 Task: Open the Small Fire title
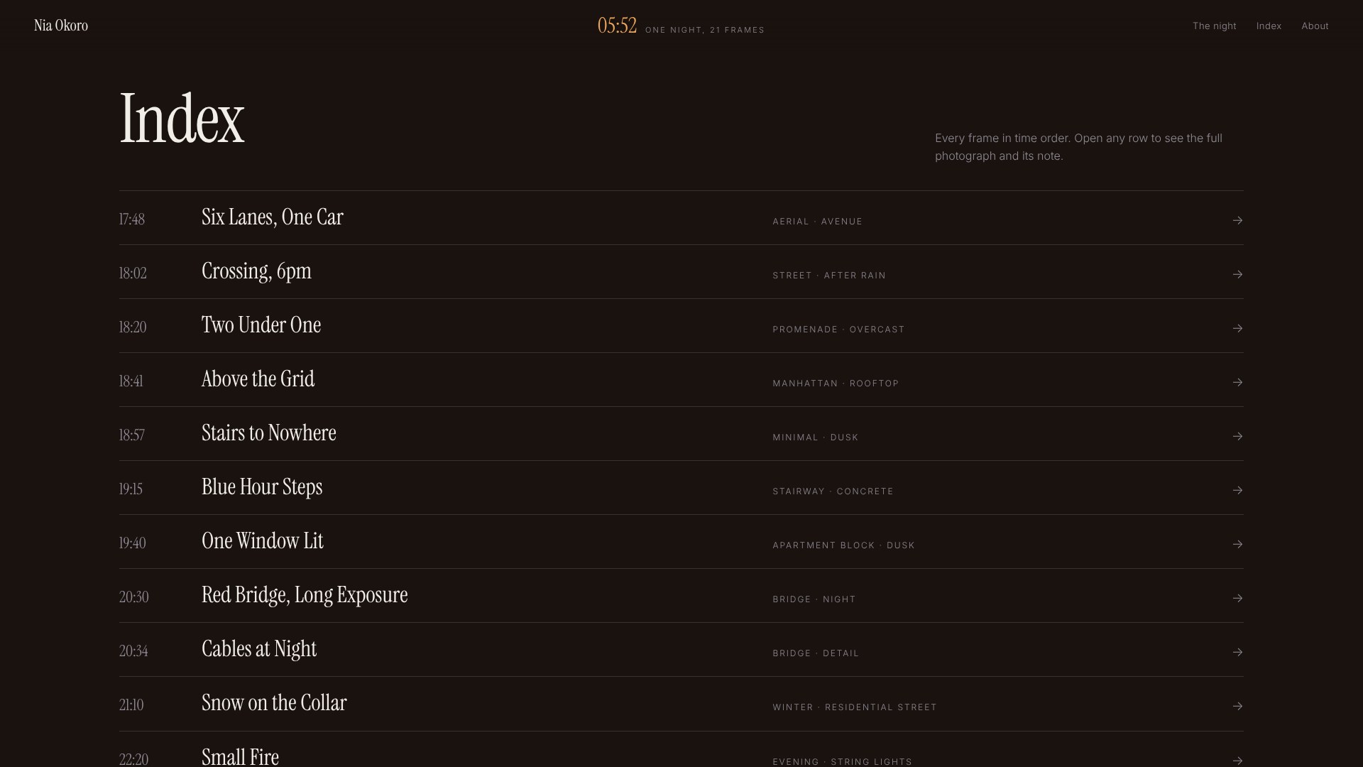coord(240,756)
